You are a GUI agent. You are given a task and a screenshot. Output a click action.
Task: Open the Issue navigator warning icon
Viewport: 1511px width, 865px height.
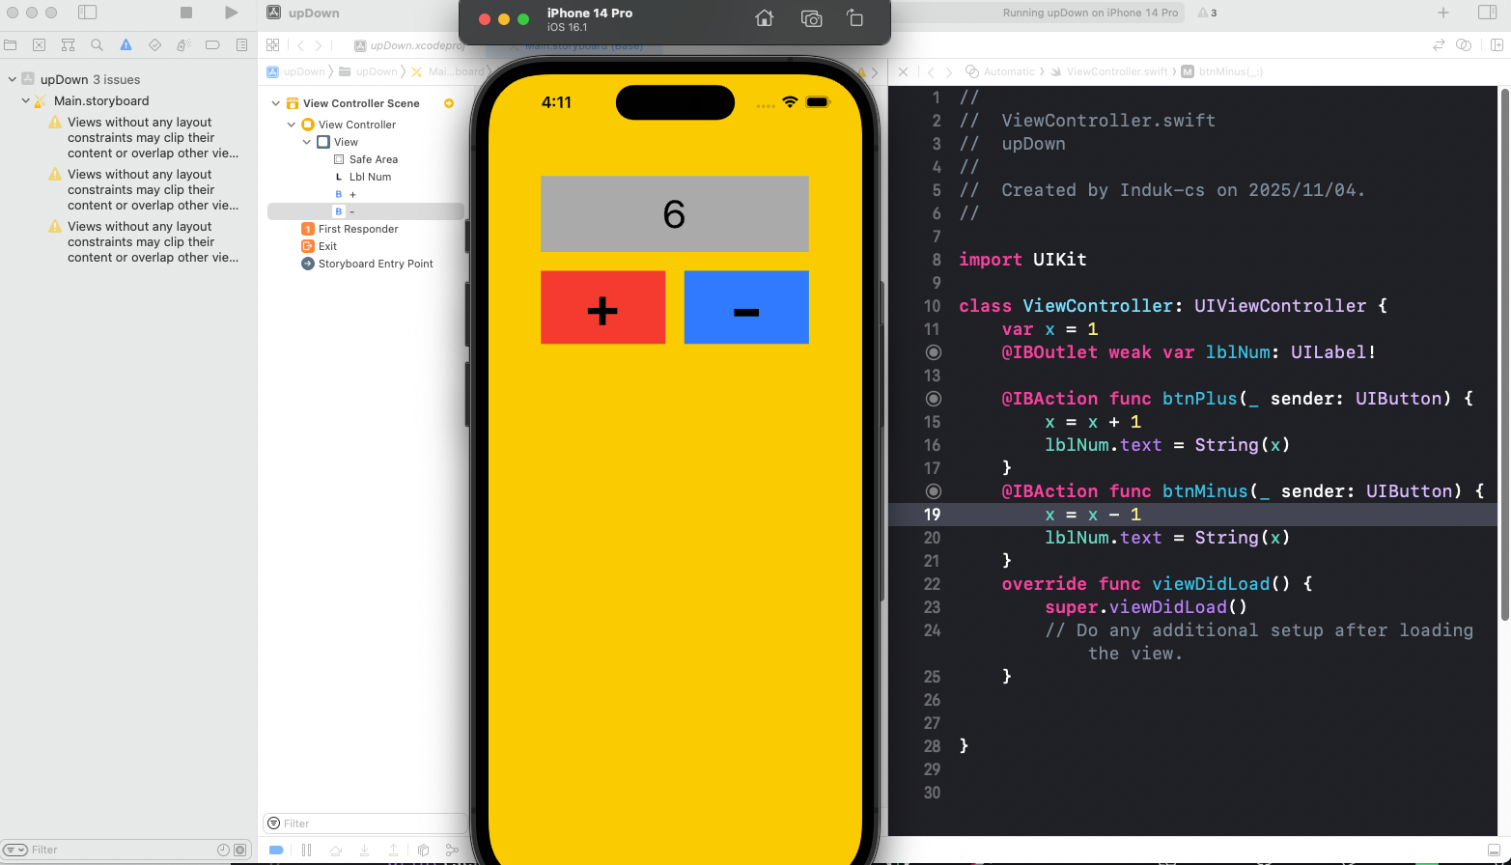coord(126,45)
